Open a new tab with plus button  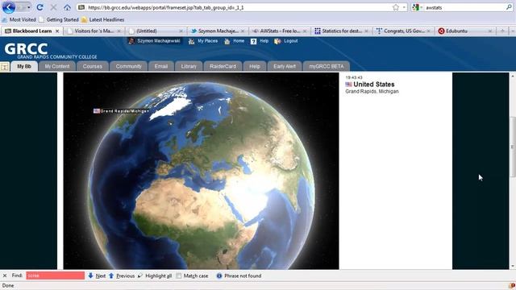(x=502, y=31)
